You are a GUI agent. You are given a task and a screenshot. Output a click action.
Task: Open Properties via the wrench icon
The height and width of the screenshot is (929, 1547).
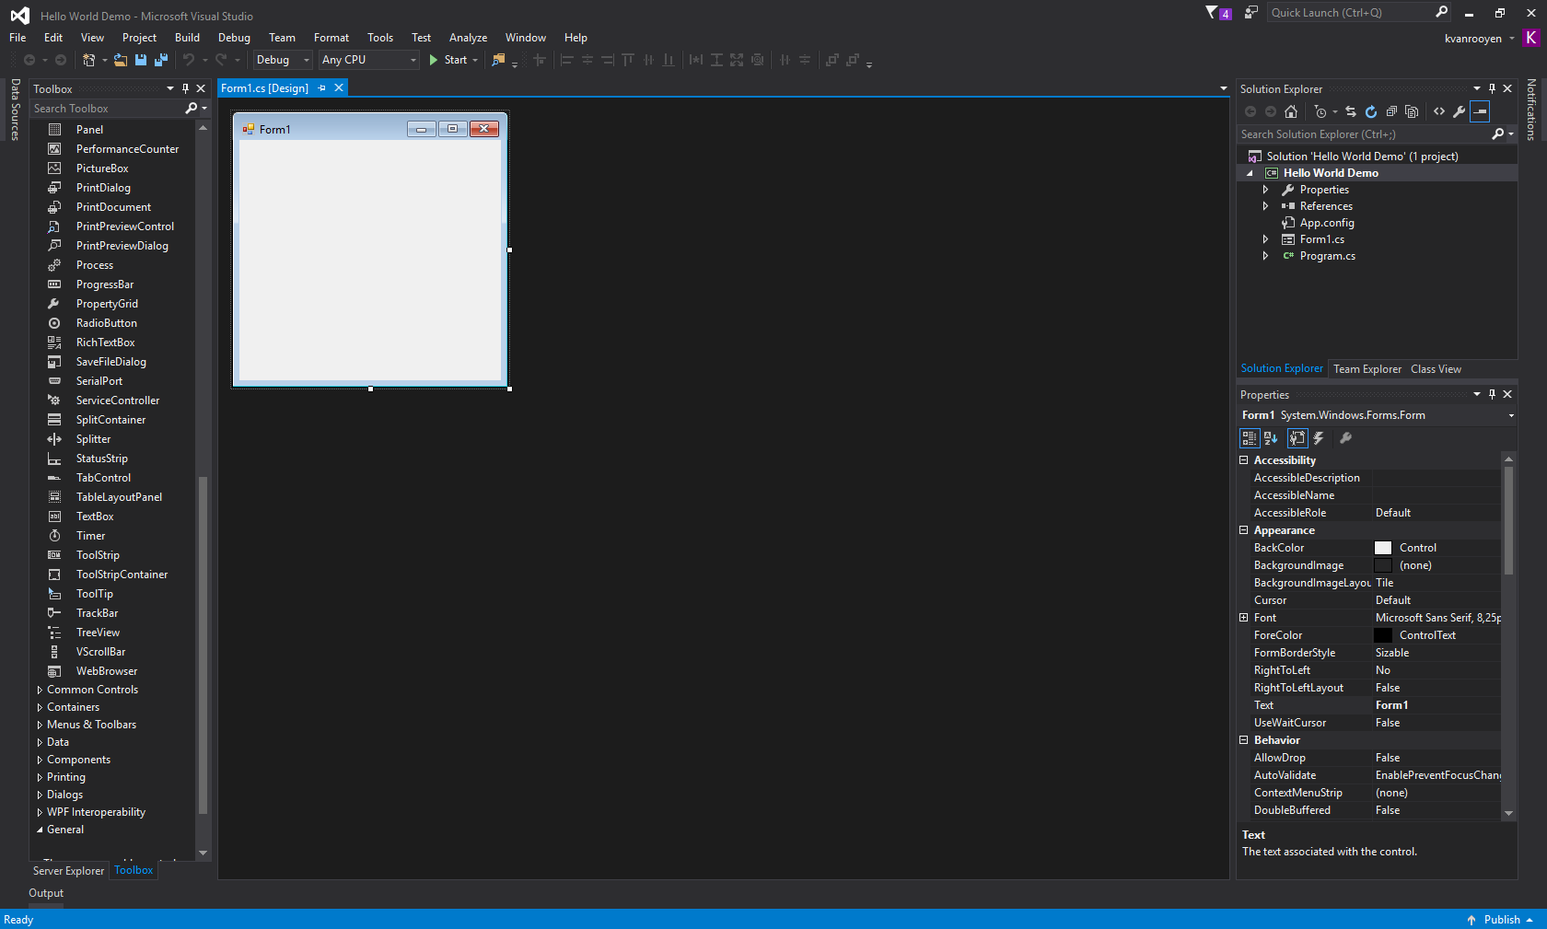pyautogui.click(x=1460, y=111)
